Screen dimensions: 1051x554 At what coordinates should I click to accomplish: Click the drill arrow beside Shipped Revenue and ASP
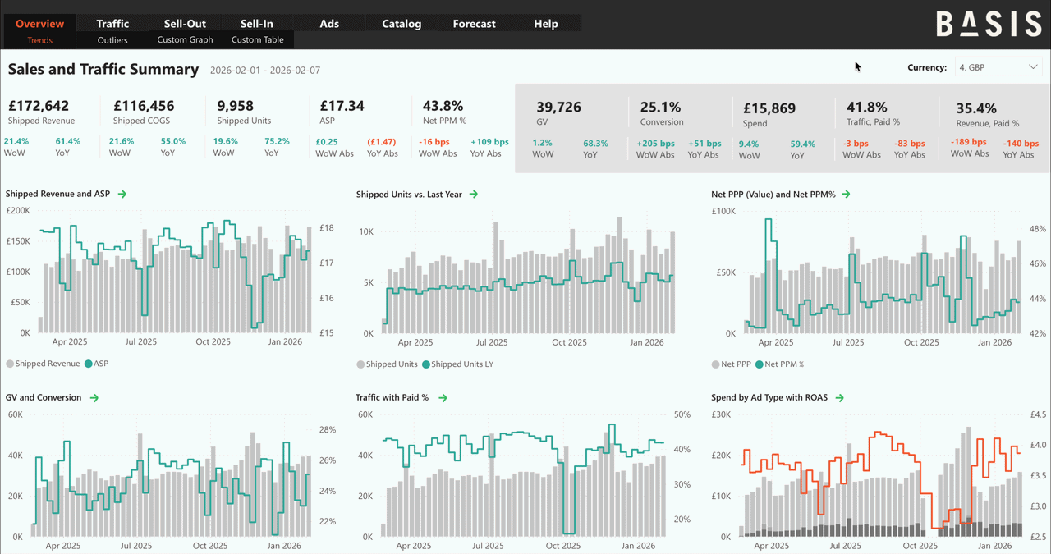pos(123,195)
